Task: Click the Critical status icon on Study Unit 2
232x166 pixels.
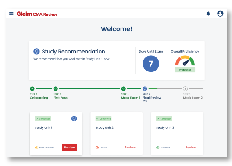Action: tap(97, 148)
